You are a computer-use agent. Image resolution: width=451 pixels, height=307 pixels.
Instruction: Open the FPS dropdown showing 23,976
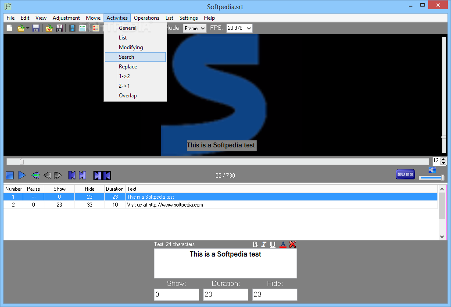point(239,28)
